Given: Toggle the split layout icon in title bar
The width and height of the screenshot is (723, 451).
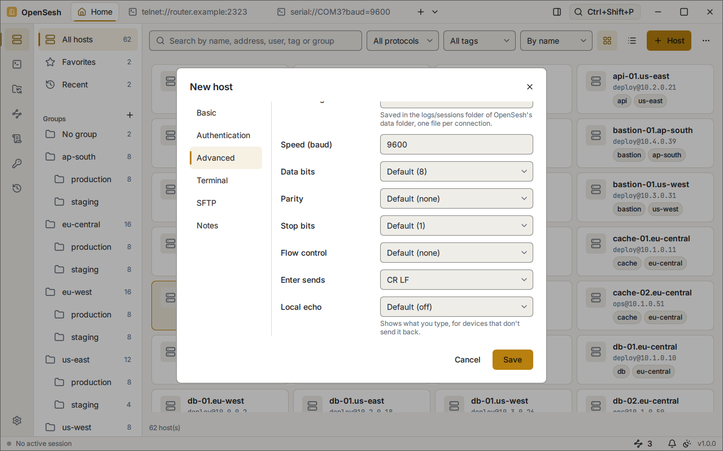Looking at the screenshot, I should [557, 12].
